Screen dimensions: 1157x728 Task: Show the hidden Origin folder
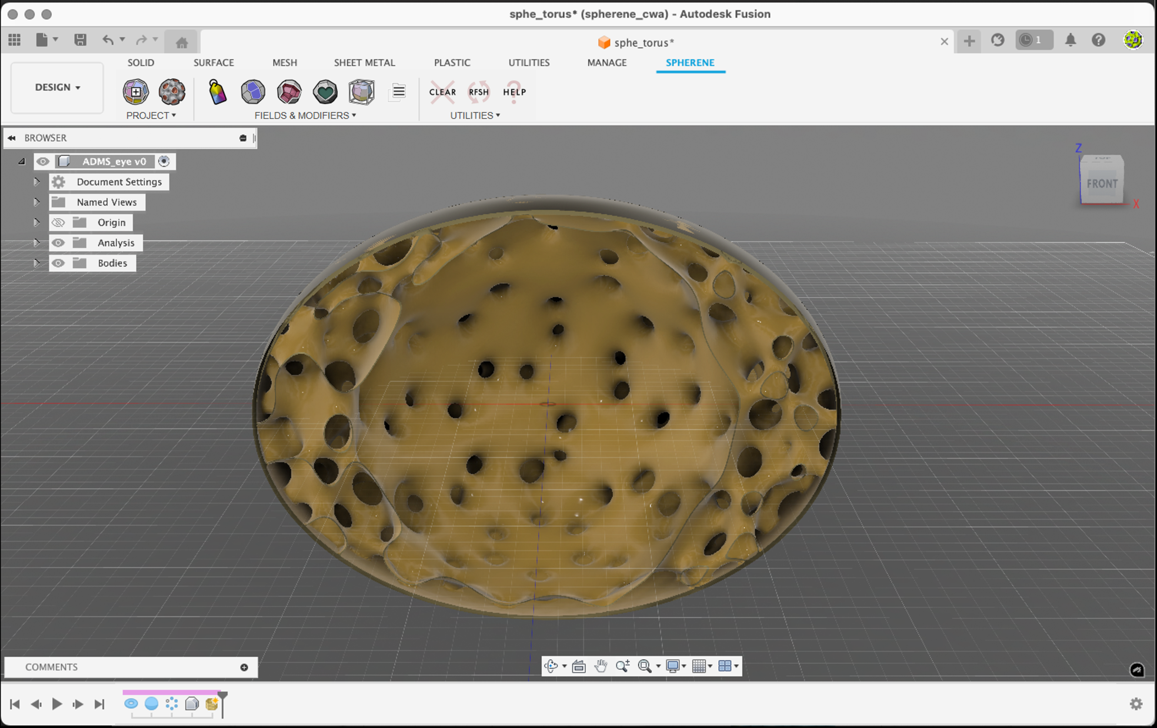tap(58, 222)
